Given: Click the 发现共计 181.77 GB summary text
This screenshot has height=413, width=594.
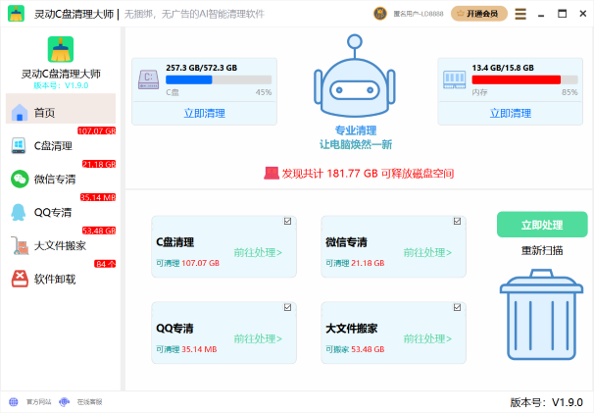Looking at the screenshot, I should [x=368, y=174].
